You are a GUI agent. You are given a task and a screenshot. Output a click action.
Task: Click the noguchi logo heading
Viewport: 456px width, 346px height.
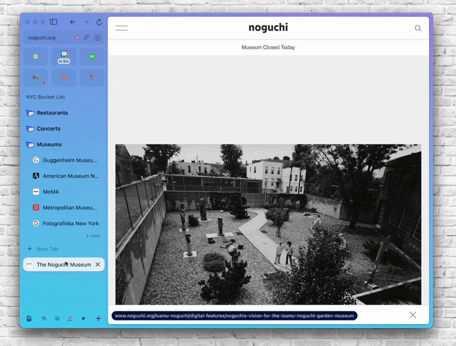[268, 27]
